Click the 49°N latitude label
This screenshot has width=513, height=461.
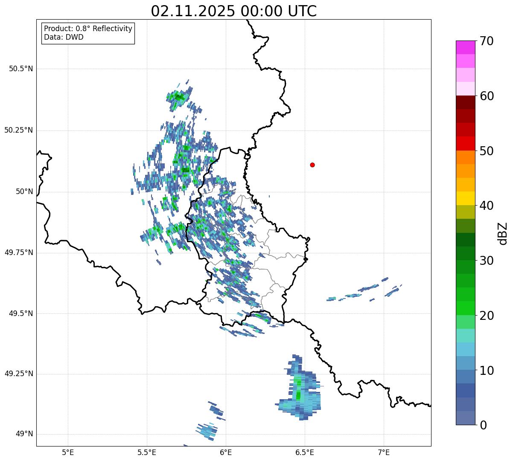tap(24, 434)
